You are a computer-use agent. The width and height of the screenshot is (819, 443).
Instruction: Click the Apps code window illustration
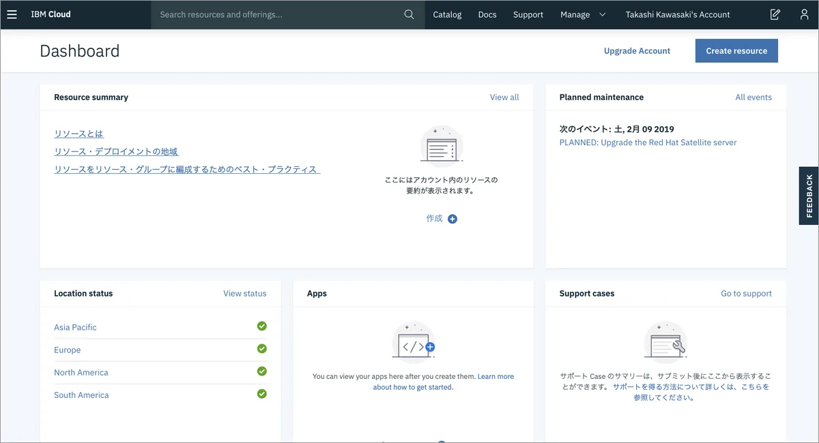[414, 343]
